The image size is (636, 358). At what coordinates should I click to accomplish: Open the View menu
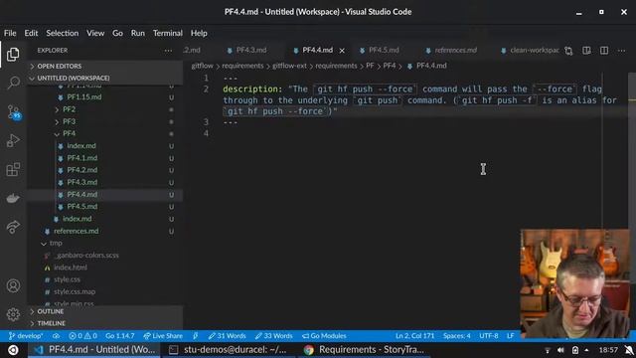pos(95,33)
